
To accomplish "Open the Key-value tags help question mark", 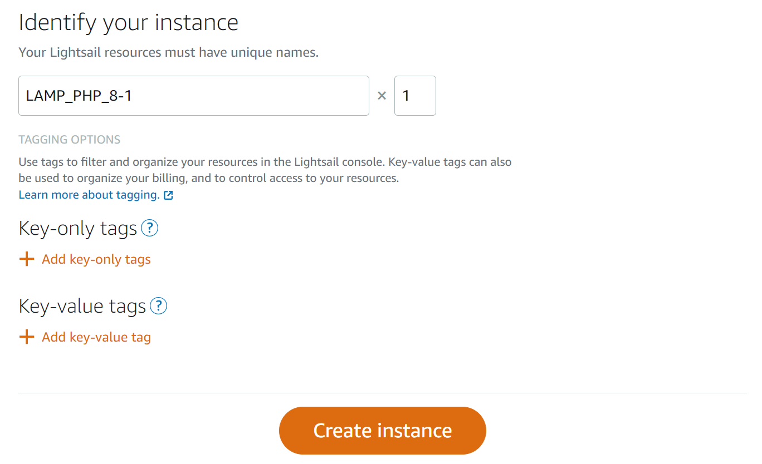I will [x=159, y=306].
